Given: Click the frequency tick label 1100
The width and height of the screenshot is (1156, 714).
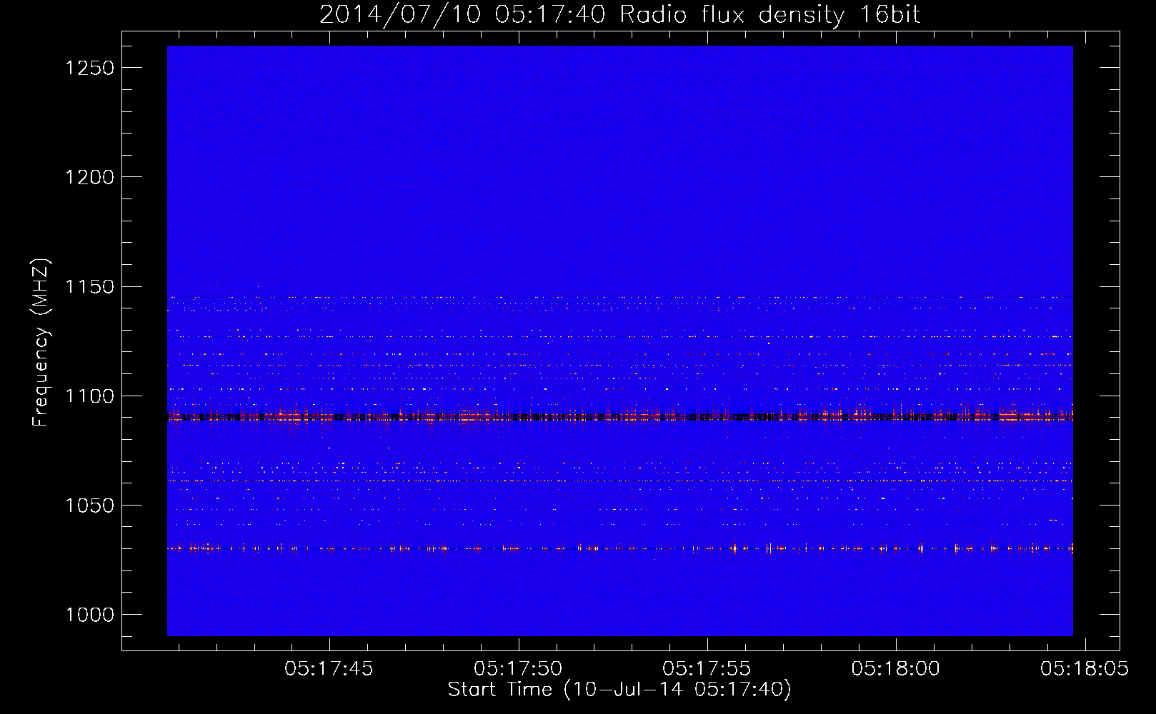Looking at the screenshot, I should click(x=89, y=396).
